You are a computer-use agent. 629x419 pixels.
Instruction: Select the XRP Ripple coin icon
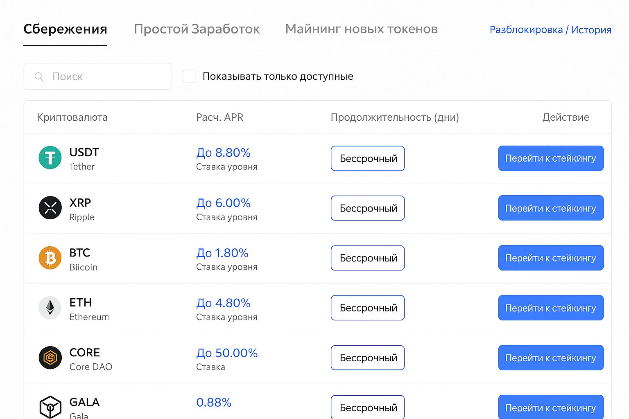click(x=50, y=207)
